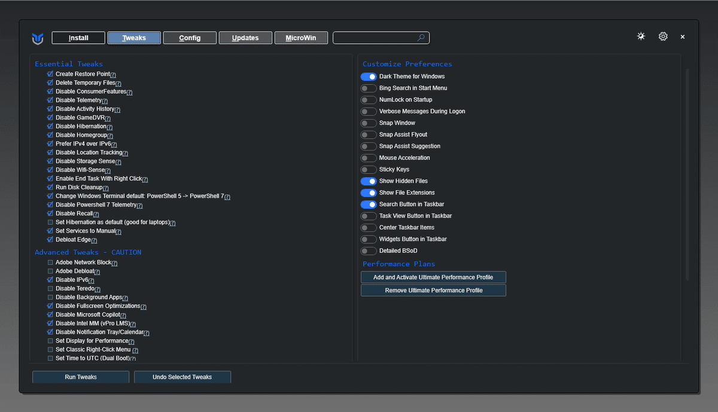Viewport: 718px width, 412px height.
Task: Click the WinUtil shield logo icon
Action: pyautogui.click(x=38, y=39)
